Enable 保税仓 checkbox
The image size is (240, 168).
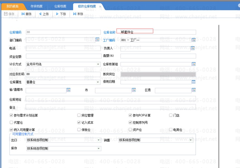[79, 130]
